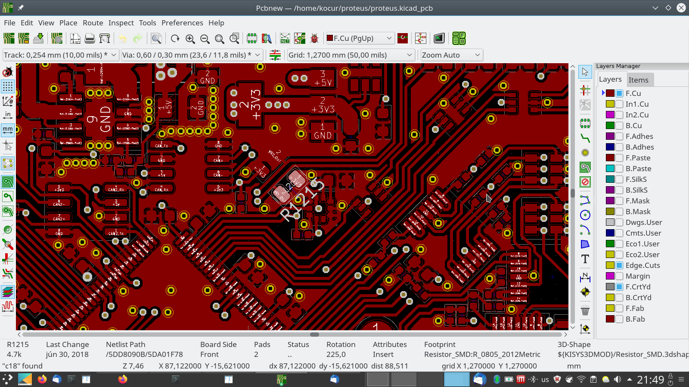Click the Print board icon
Screen dimensions: 689x387
(x=90, y=38)
